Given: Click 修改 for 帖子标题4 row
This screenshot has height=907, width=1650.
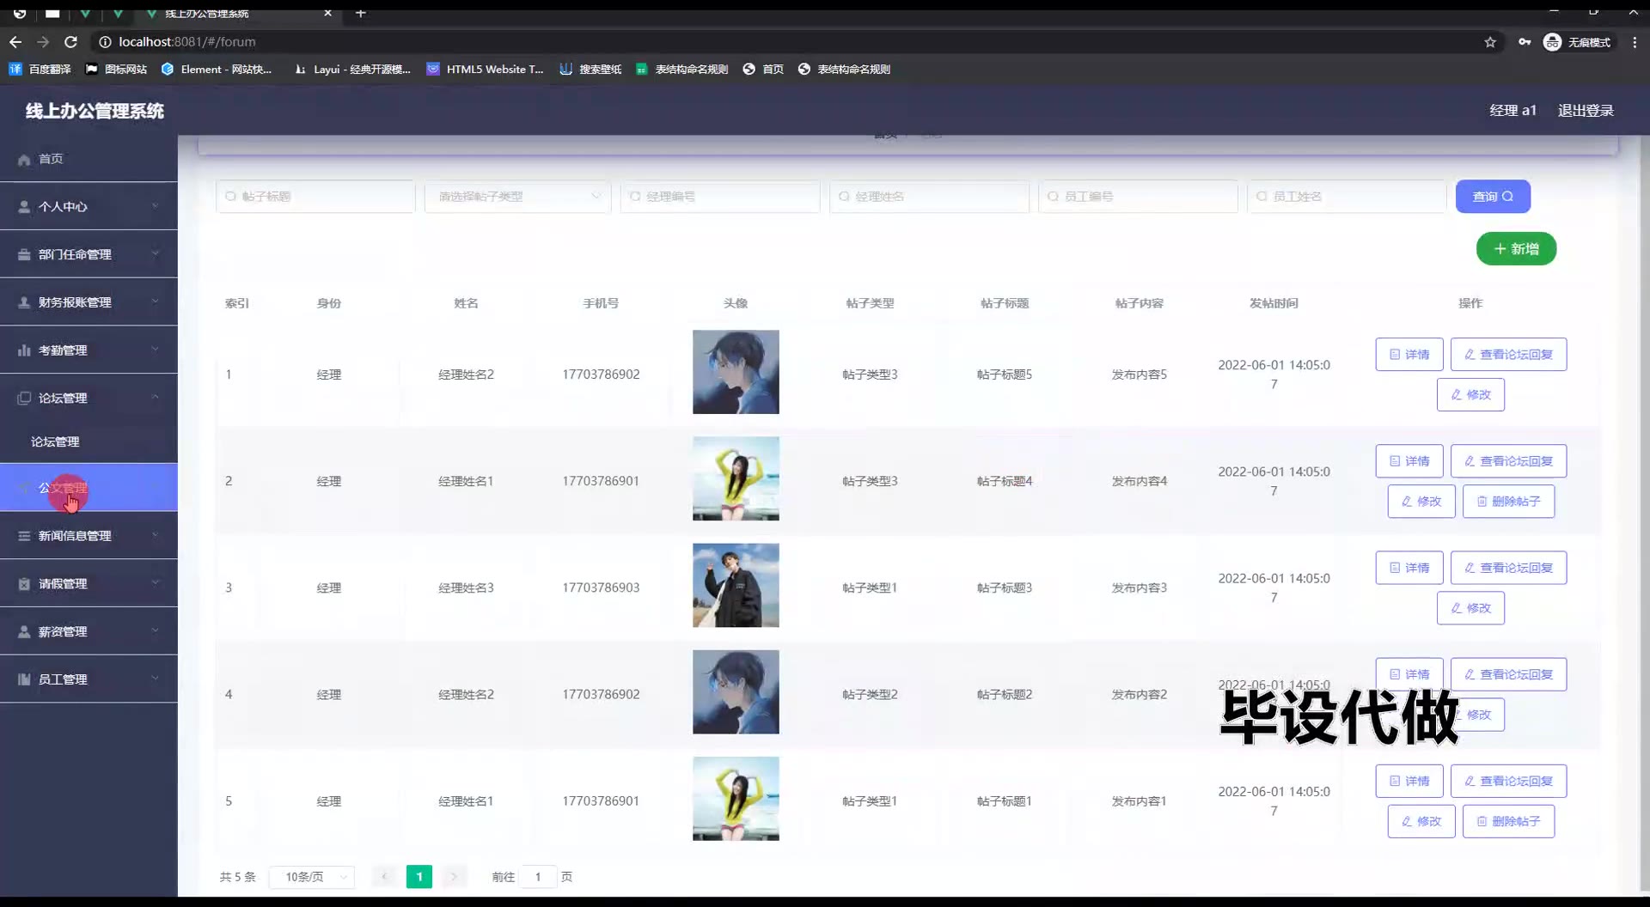Looking at the screenshot, I should click(1421, 502).
